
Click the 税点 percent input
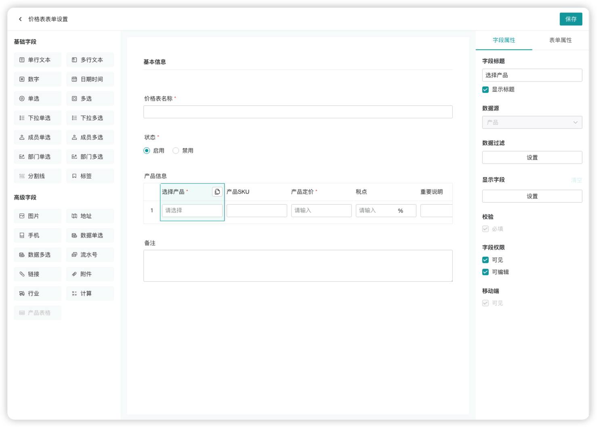pos(386,211)
